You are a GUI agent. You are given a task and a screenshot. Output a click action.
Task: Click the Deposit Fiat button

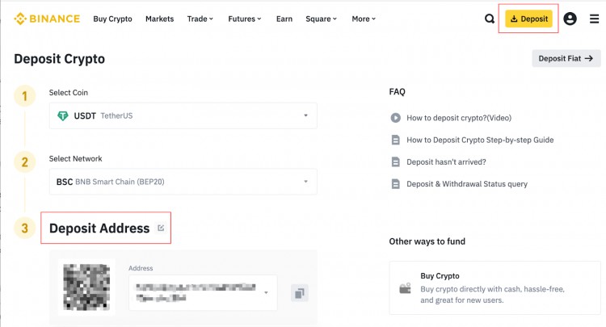click(566, 58)
